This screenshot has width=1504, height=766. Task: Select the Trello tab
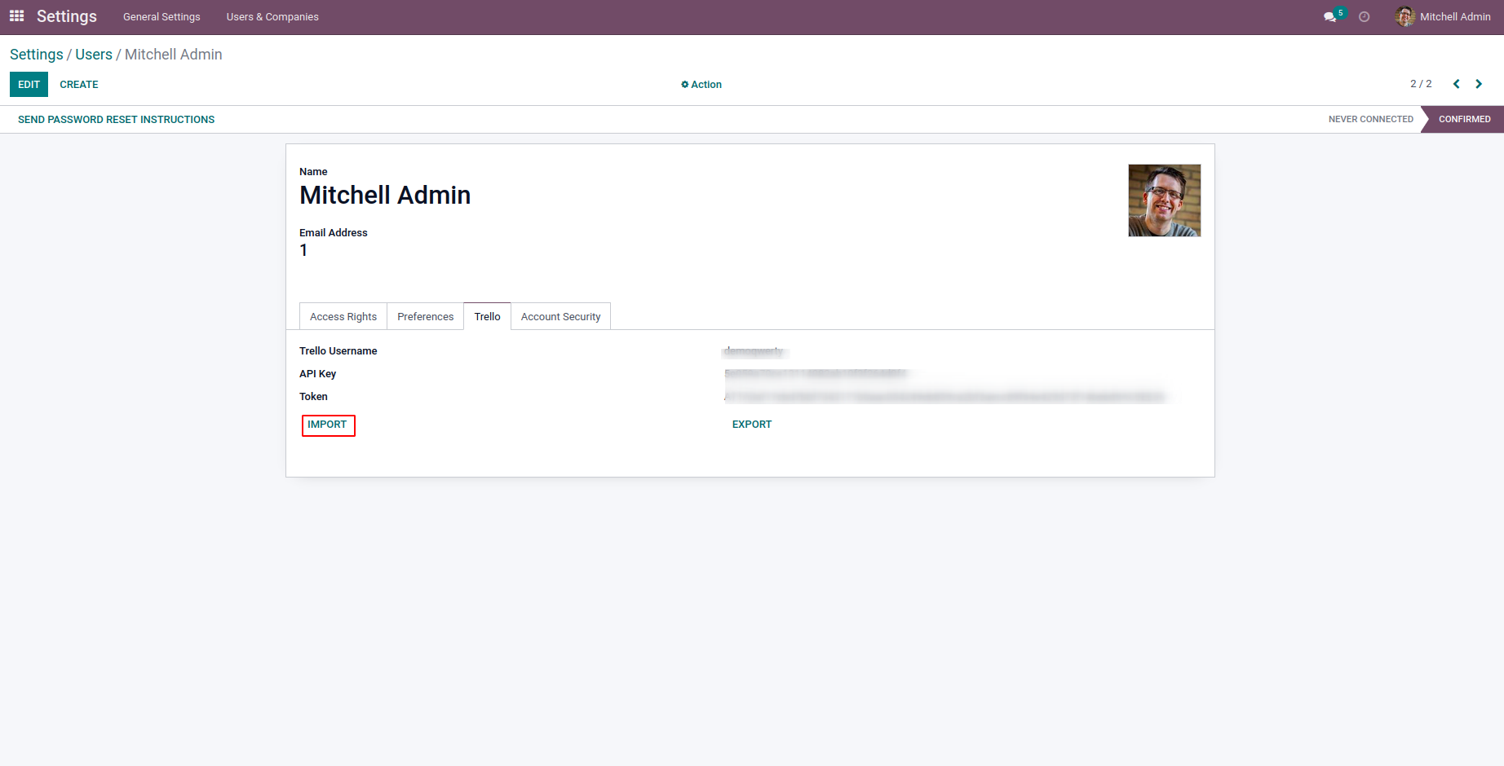[x=487, y=317]
